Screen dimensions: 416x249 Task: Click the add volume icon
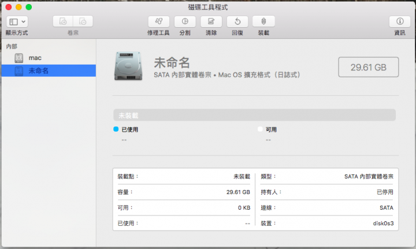(x=63, y=21)
